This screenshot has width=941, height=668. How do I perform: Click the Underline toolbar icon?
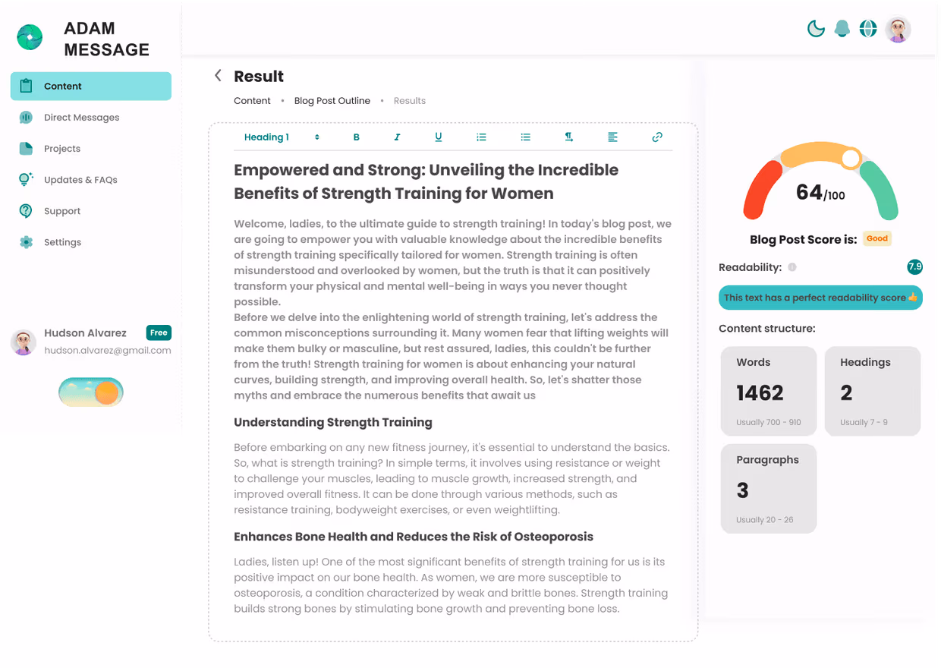438,137
